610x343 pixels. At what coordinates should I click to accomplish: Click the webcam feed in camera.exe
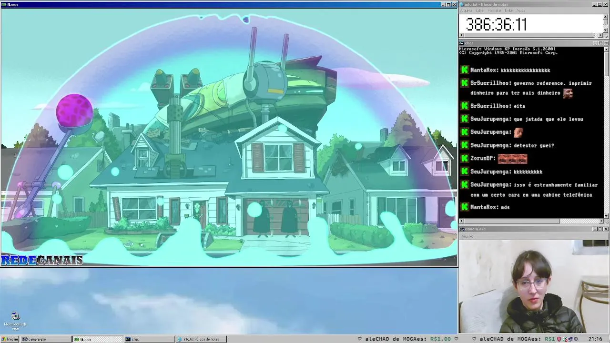pyautogui.click(x=534, y=286)
